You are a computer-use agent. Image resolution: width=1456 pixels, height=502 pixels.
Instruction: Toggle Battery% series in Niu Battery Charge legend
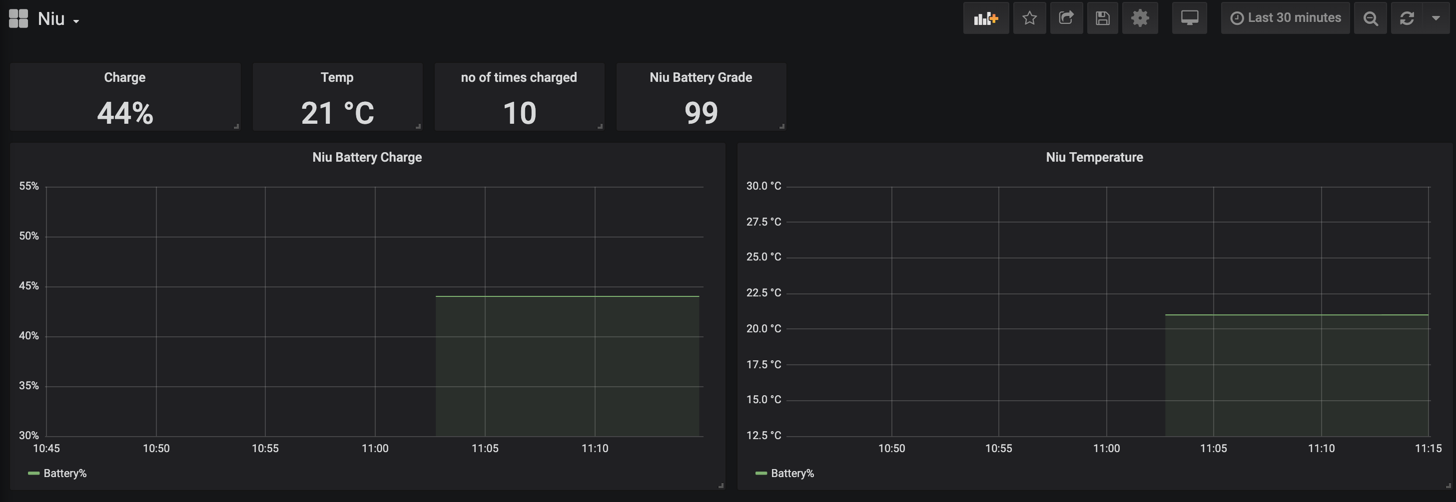64,473
